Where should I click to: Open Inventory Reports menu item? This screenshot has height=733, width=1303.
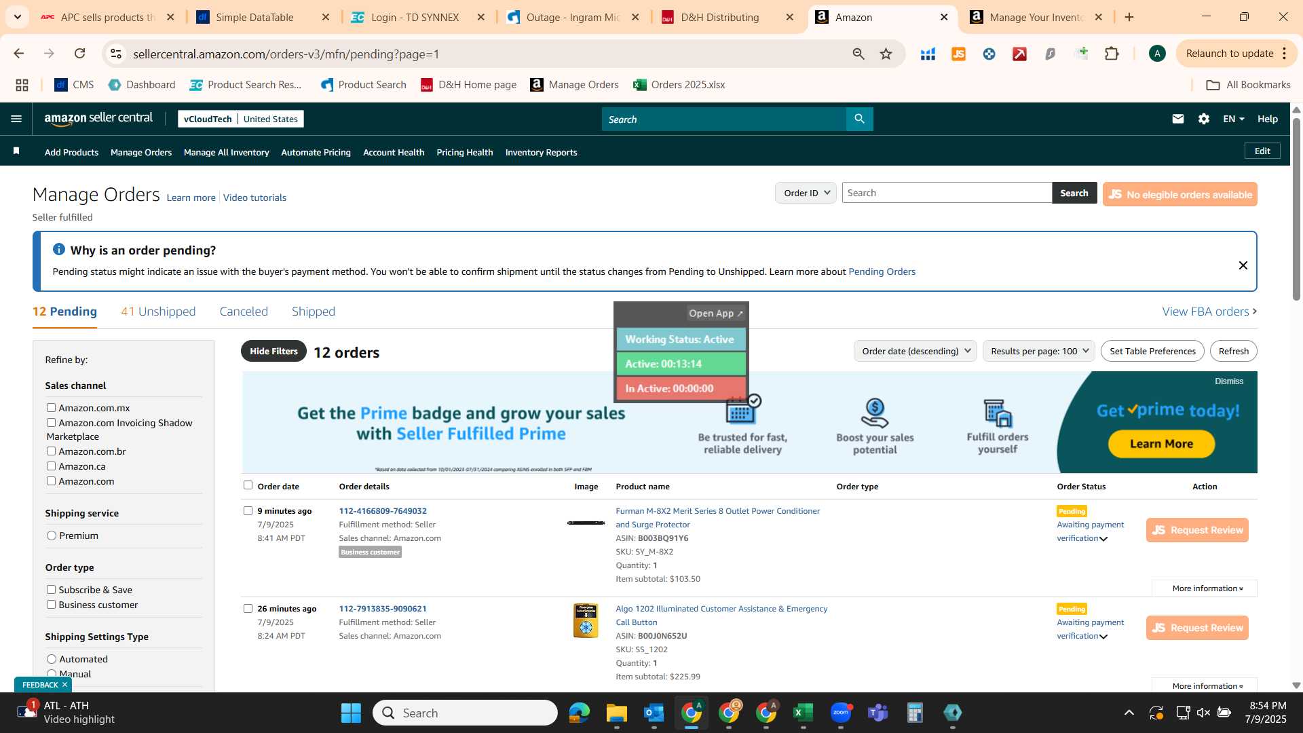point(541,152)
